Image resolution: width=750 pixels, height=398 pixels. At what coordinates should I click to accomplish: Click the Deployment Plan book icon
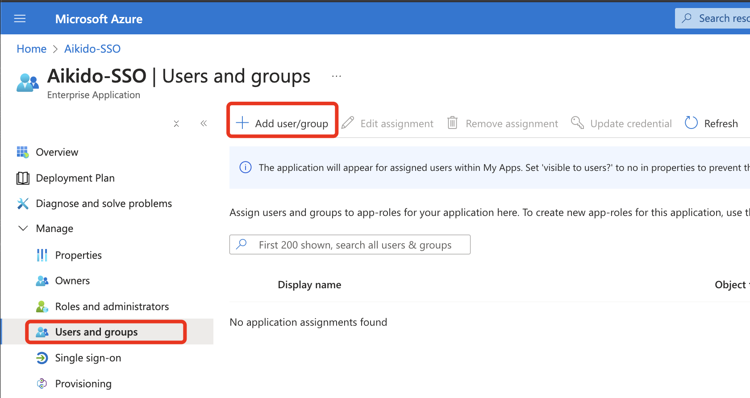[x=23, y=178]
